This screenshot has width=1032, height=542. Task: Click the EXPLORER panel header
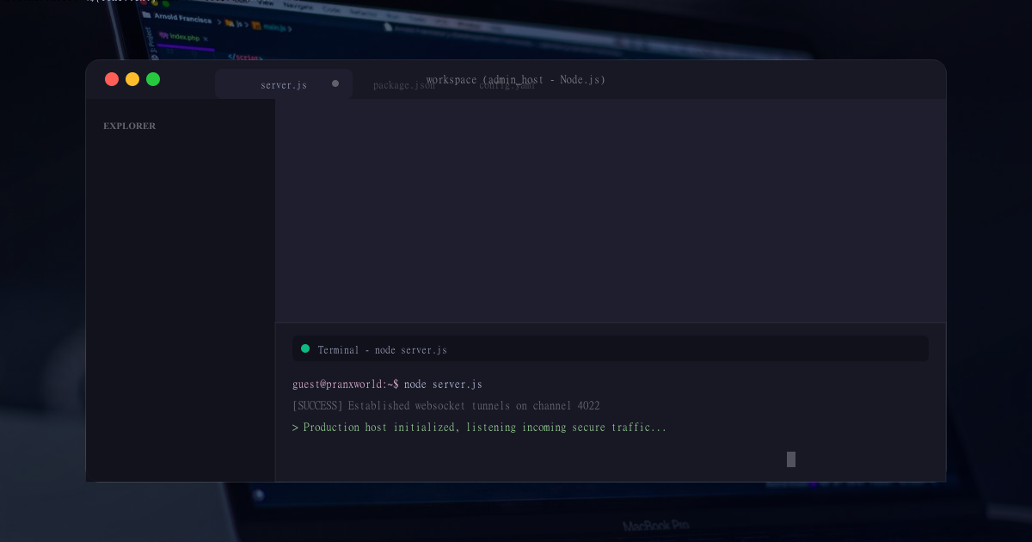[130, 126]
